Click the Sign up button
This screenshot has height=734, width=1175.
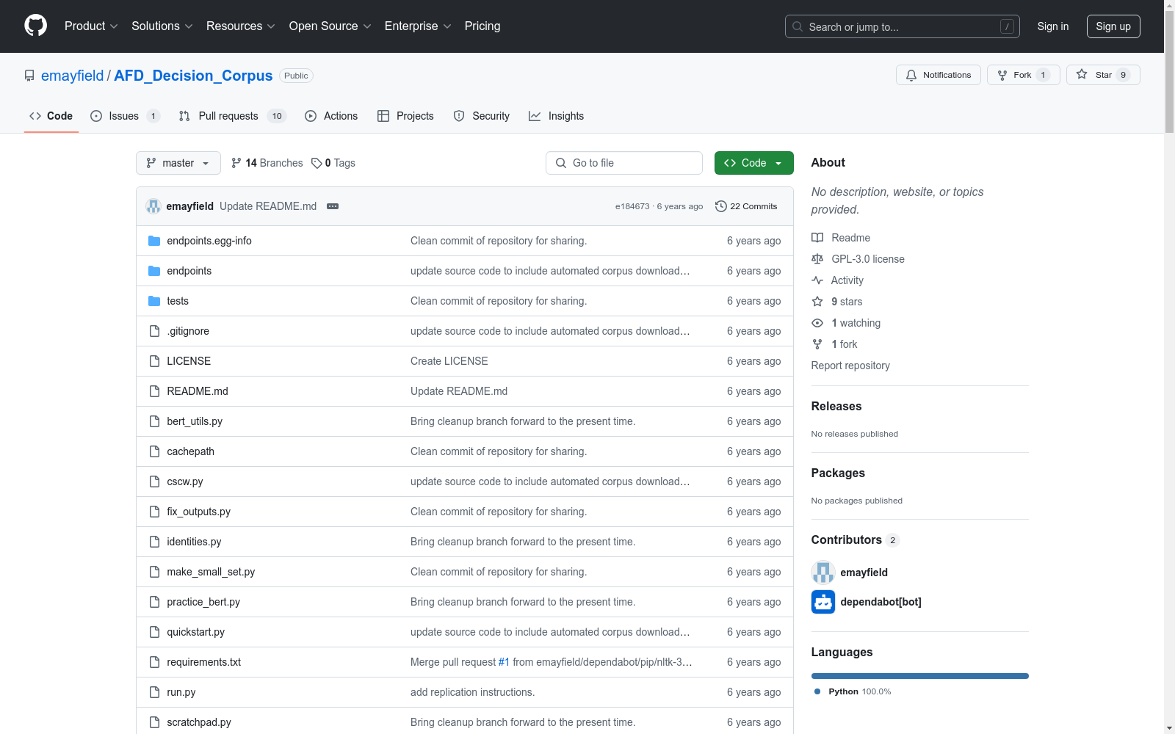[1113, 26]
